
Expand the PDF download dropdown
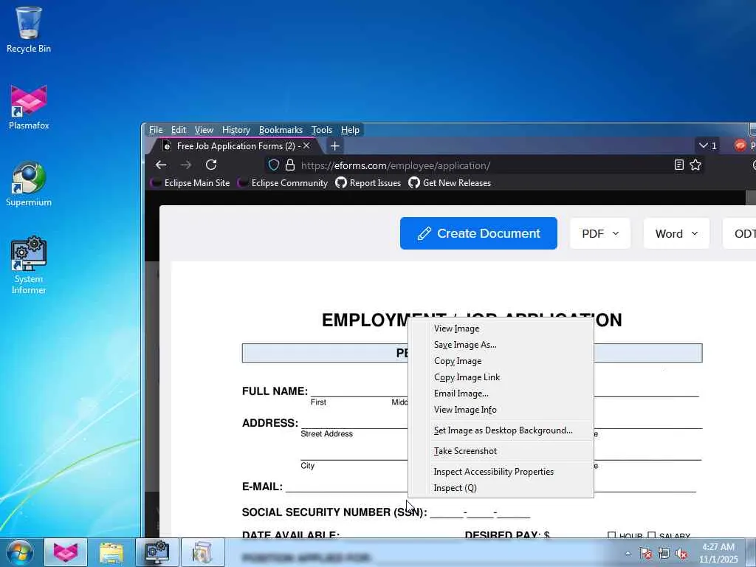(599, 233)
